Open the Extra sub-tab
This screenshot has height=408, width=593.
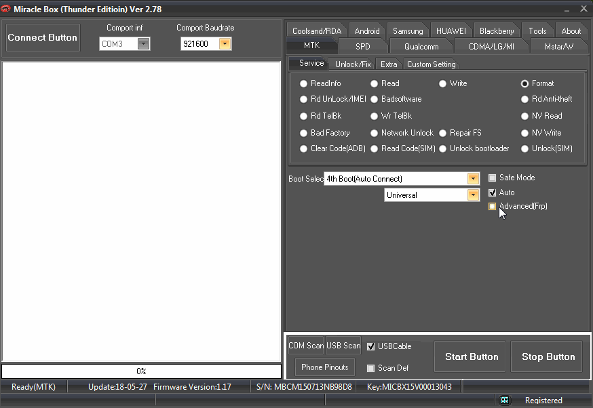pyautogui.click(x=389, y=64)
